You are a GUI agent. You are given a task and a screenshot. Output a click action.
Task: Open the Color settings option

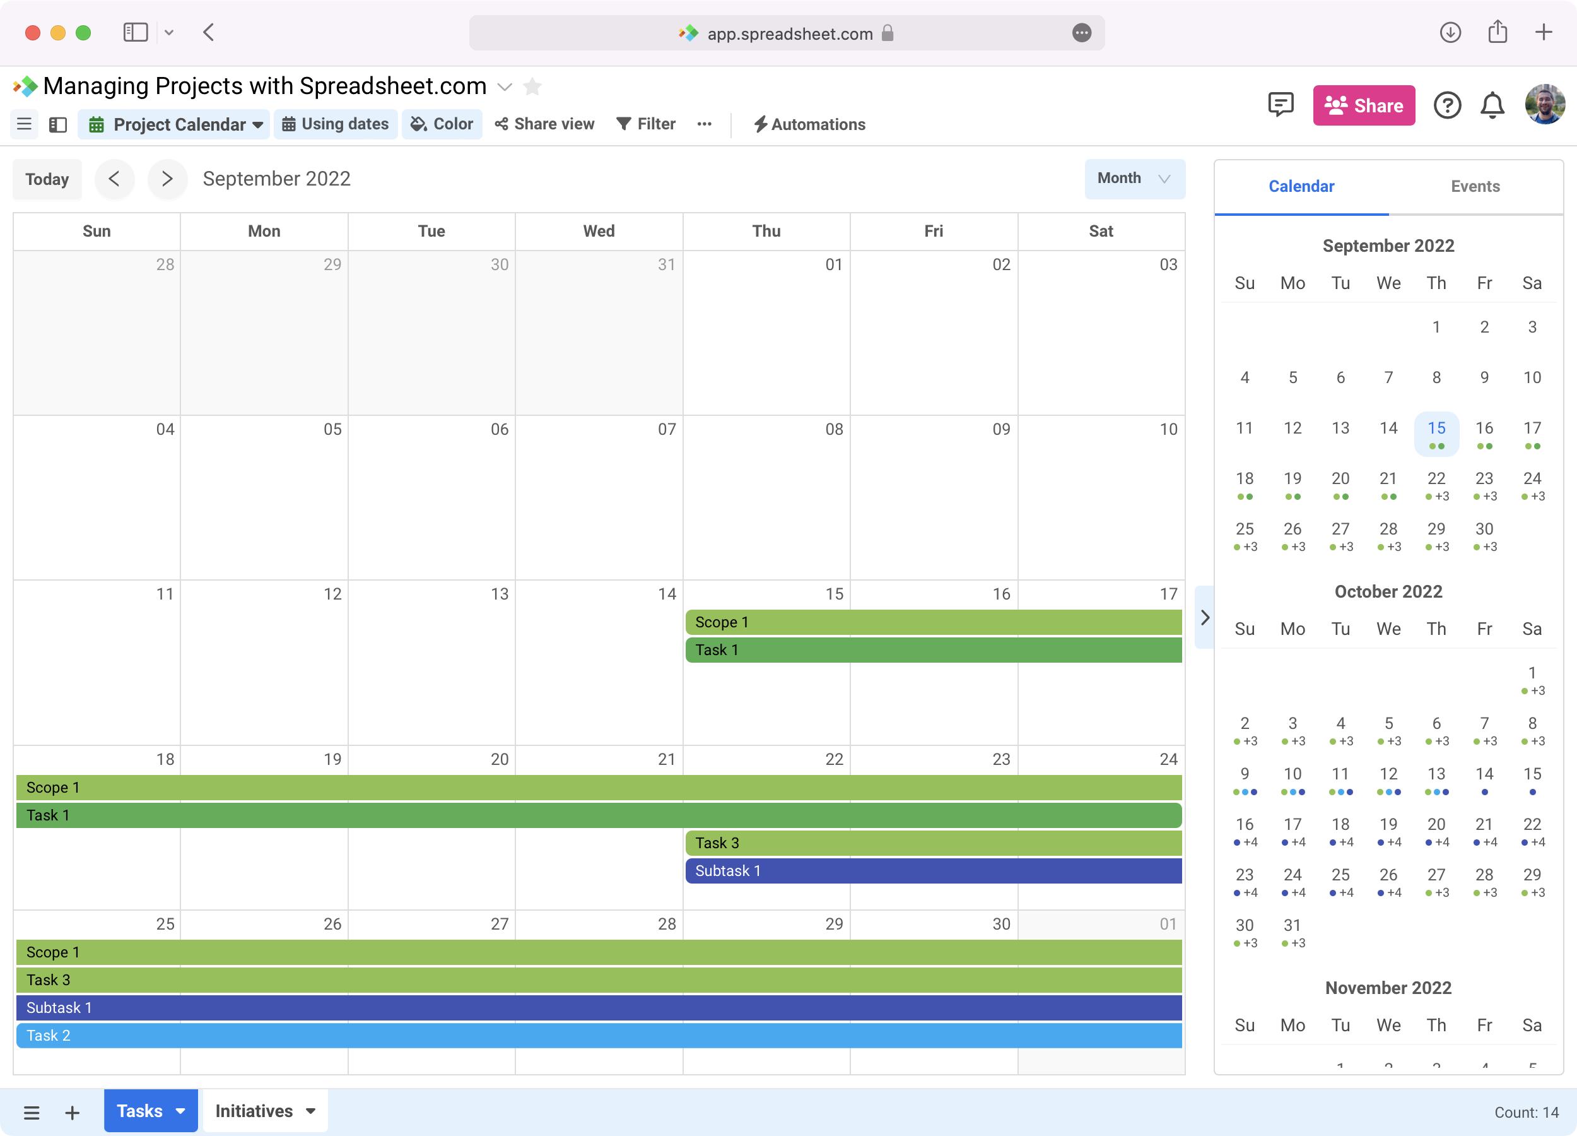(x=442, y=124)
